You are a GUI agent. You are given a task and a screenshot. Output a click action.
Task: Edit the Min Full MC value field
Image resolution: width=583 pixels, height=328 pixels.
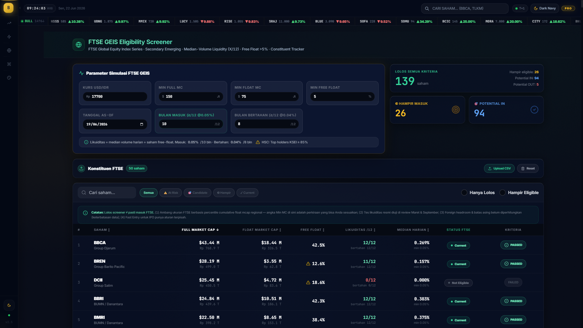tap(191, 97)
